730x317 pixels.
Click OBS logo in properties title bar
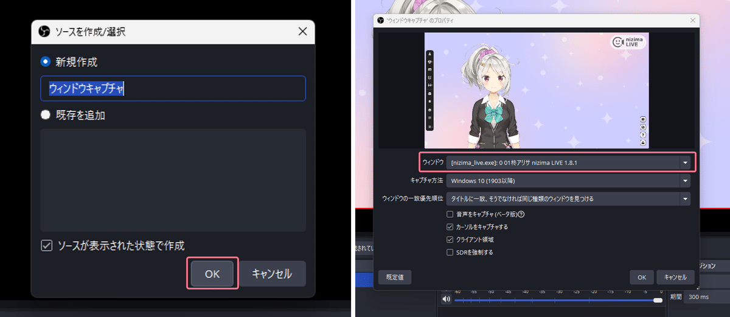[381, 21]
